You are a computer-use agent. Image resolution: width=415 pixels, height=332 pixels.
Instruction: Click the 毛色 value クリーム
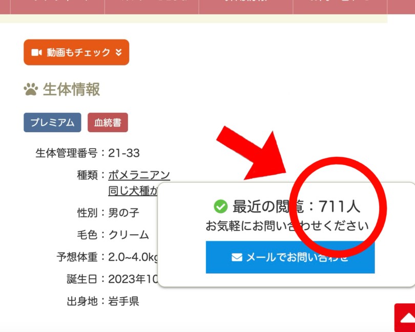128,235
